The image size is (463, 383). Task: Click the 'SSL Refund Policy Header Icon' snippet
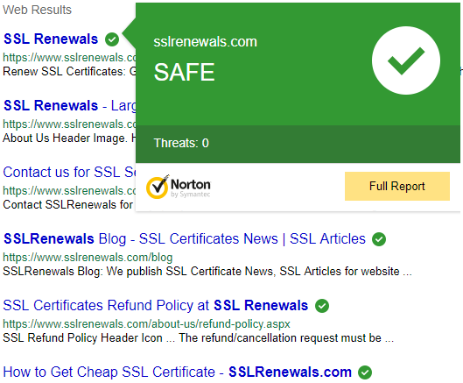point(199,337)
